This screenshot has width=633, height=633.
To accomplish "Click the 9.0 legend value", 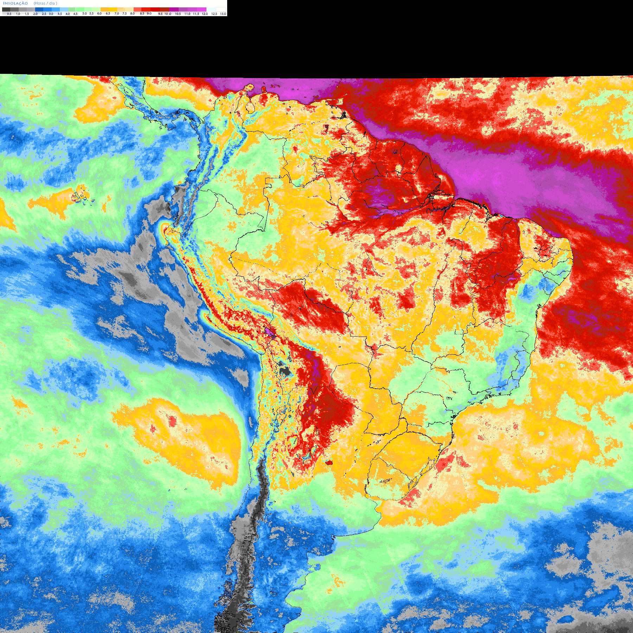I will tap(149, 13).
